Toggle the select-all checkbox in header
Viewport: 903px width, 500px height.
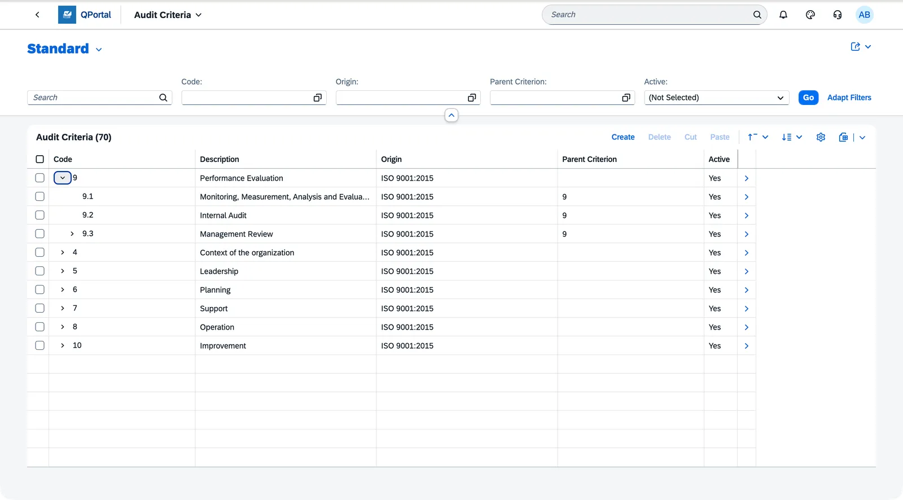[40, 159]
